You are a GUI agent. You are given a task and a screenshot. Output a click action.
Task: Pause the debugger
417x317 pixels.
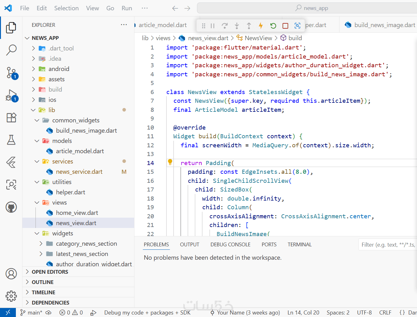point(213,26)
